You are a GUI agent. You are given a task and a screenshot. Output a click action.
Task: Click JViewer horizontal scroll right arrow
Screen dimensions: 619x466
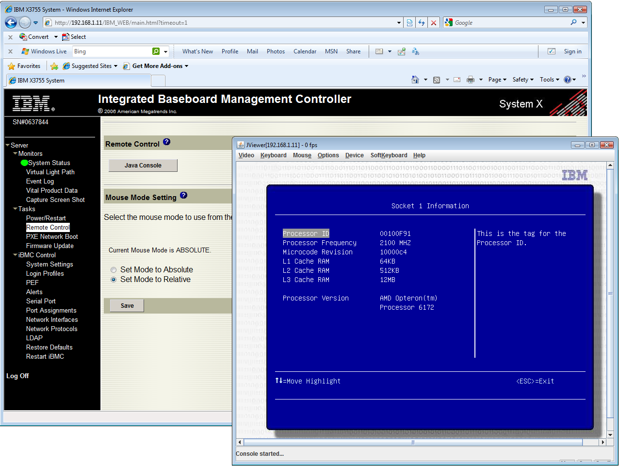[x=603, y=442]
